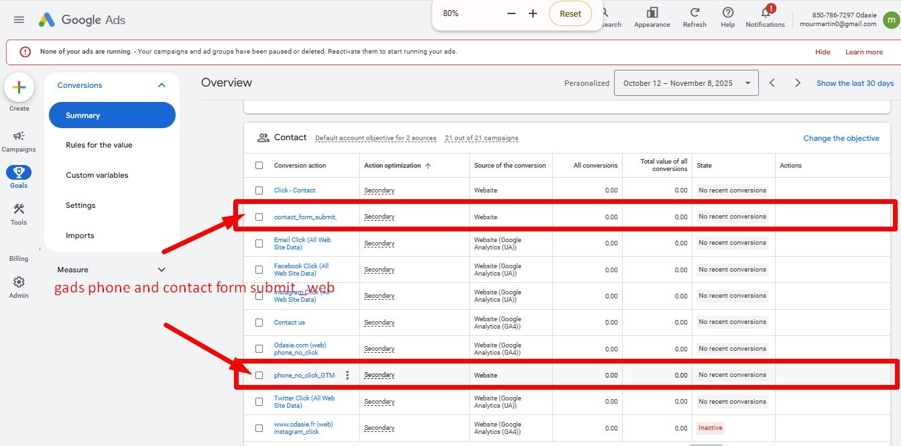Image resolution: width=901 pixels, height=446 pixels.
Task: Check the Click - Contact row checkbox
Action: pyautogui.click(x=259, y=190)
